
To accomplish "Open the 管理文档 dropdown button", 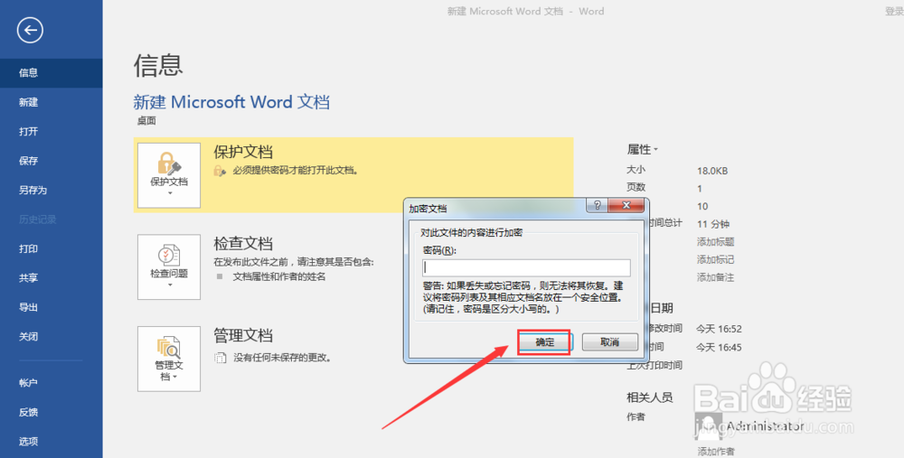I will 169,359.
